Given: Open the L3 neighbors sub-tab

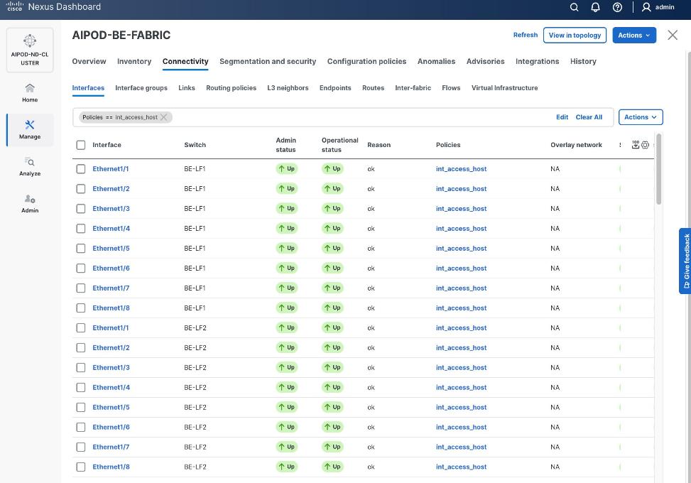Looking at the screenshot, I should click(288, 88).
